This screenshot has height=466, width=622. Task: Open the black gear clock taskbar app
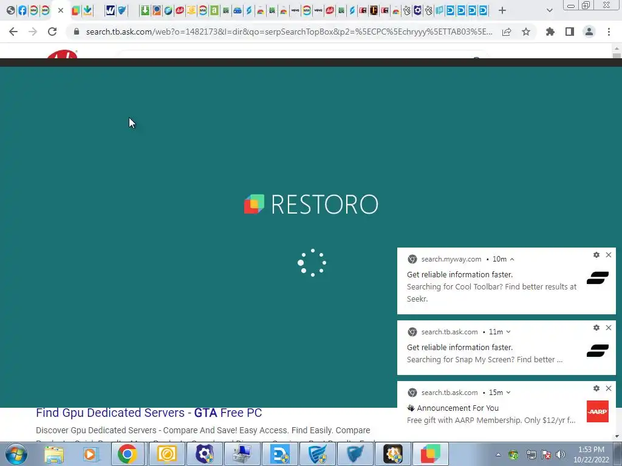pyautogui.click(x=393, y=454)
